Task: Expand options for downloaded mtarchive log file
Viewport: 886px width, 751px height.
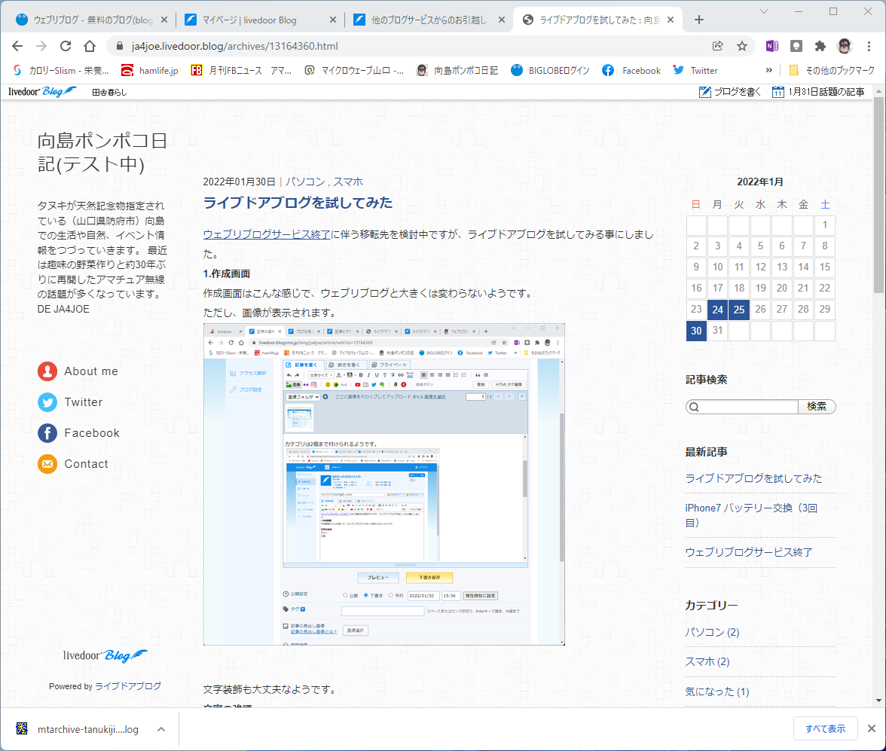Action: [x=161, y=729]
